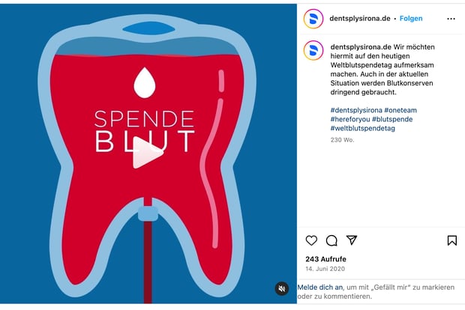Click the Melde dich an login link
The height and width of the screenshot is (310, 465).
[320, 288]
